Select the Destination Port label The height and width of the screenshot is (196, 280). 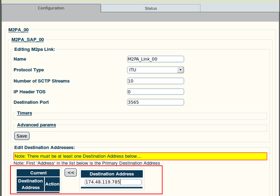(x=31, y=102)
